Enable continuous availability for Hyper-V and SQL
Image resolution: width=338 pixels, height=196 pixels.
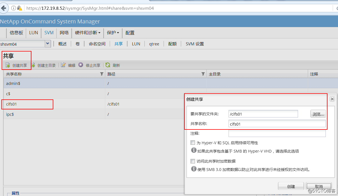[193, 143]
